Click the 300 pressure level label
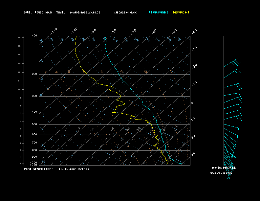Screen dimensions: 260x201 34,96
